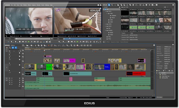Click the red Delete icon in timeline toolbar

tap(49, 45)
